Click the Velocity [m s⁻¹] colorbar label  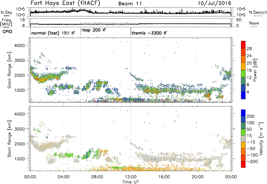point(261,138)
